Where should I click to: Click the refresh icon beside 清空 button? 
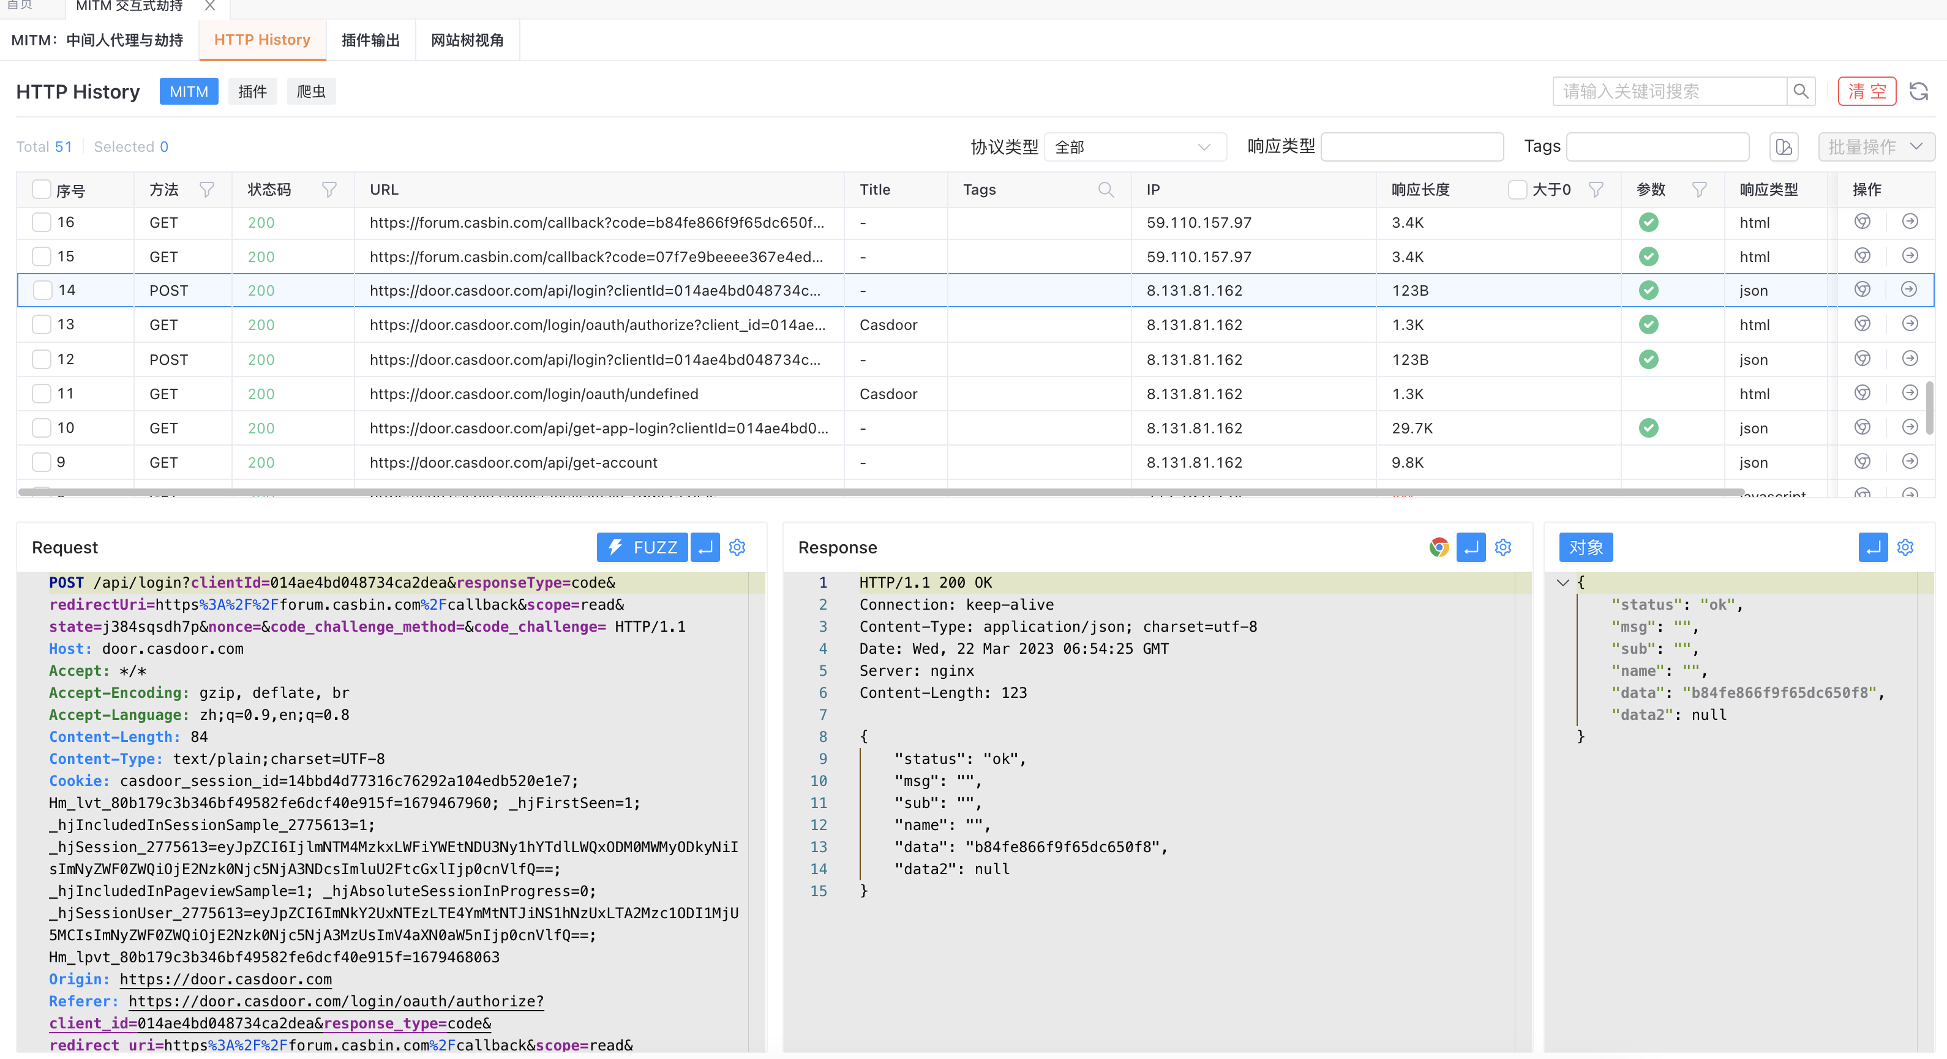pyautogui.click(x=1921, y=91)
